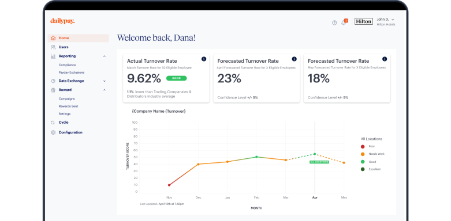The width and height of the screenshot is (451, 221).
Task: Click the Feb data point on chart
Action: [256, 157]
